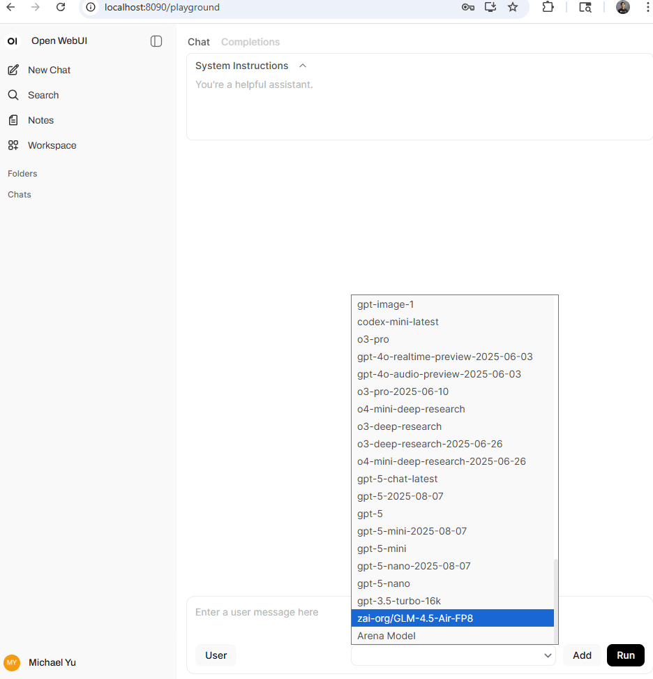Switch to the Completions tab
Image resolution: width=653 pixels, height=679 pixels.
[x=250, y=42]
